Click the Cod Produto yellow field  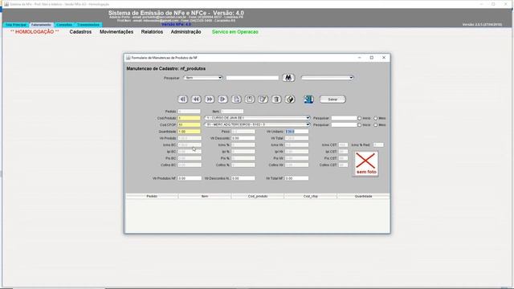[190, 118]
